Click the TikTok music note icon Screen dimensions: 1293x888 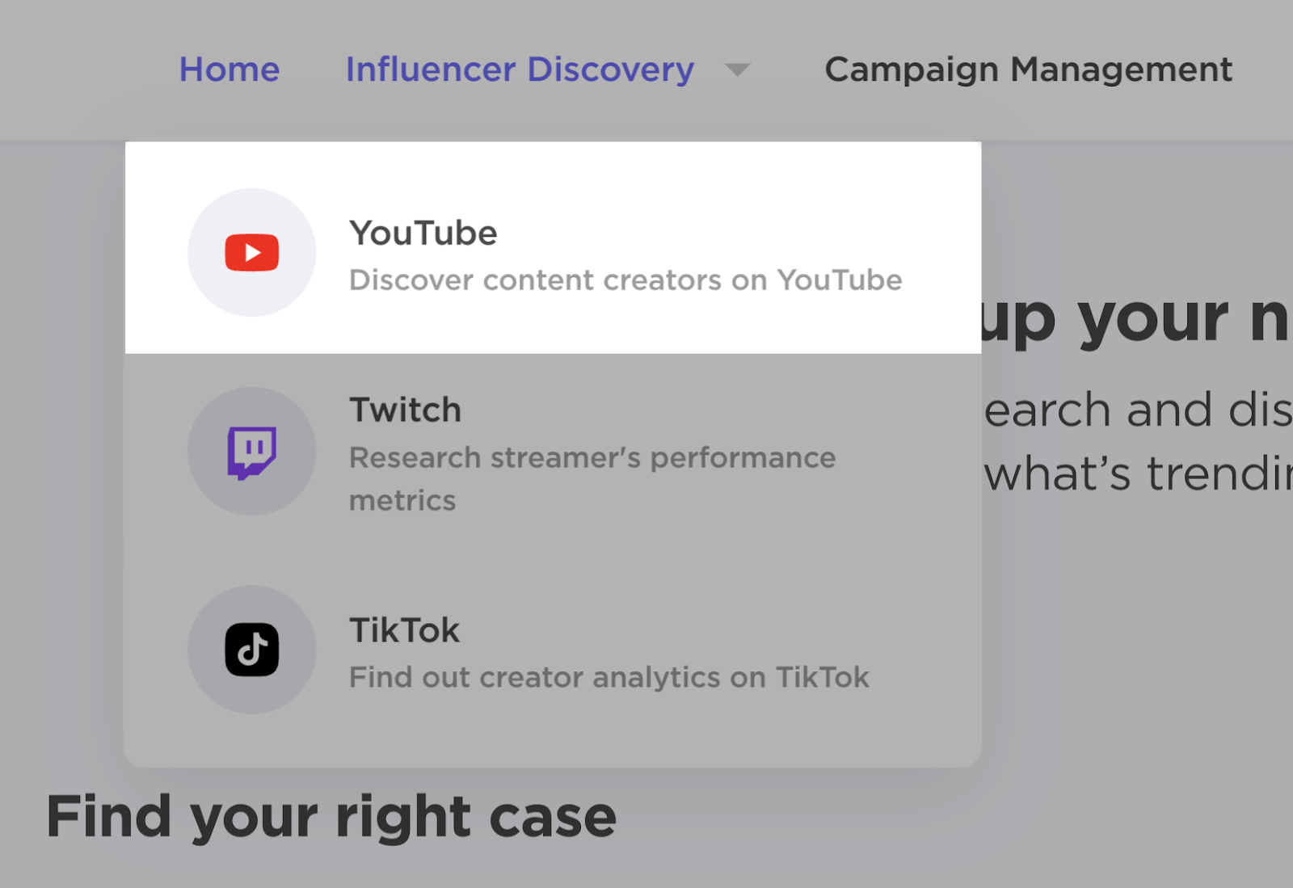pyautogui.click(x=252, y=650)
